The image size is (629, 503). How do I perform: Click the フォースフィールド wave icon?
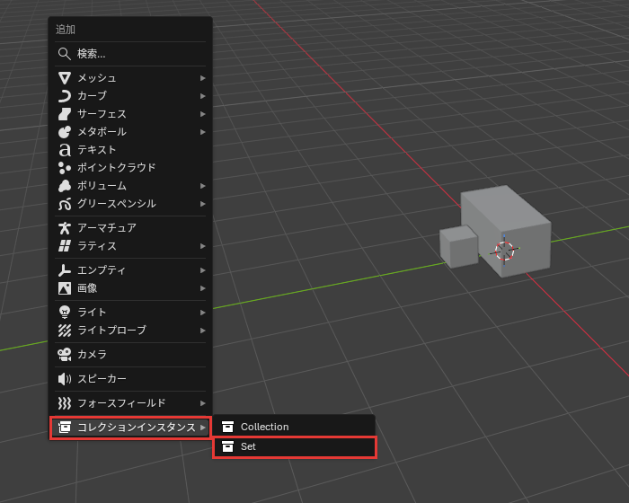[x=65, y=402]
